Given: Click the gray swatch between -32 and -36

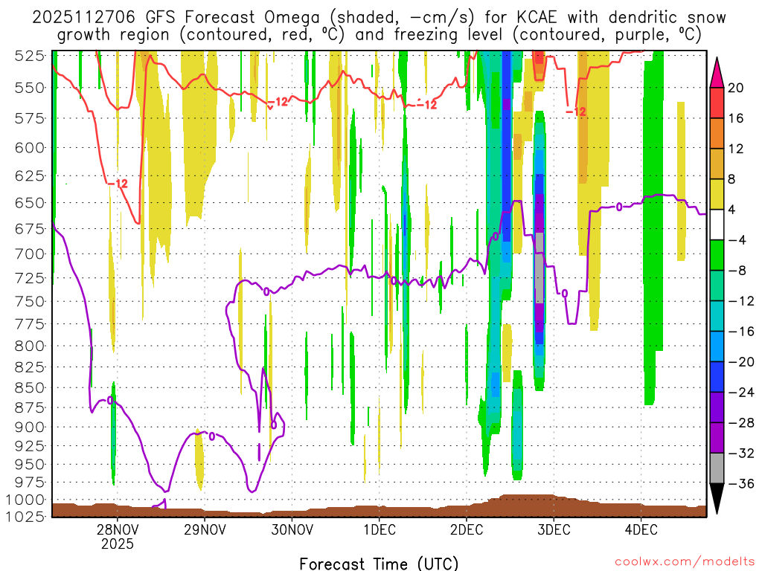Looking at the screenshot, I should 717,468.
